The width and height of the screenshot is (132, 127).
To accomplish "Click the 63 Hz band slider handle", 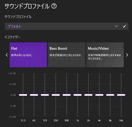I will [x=34, y=95].
